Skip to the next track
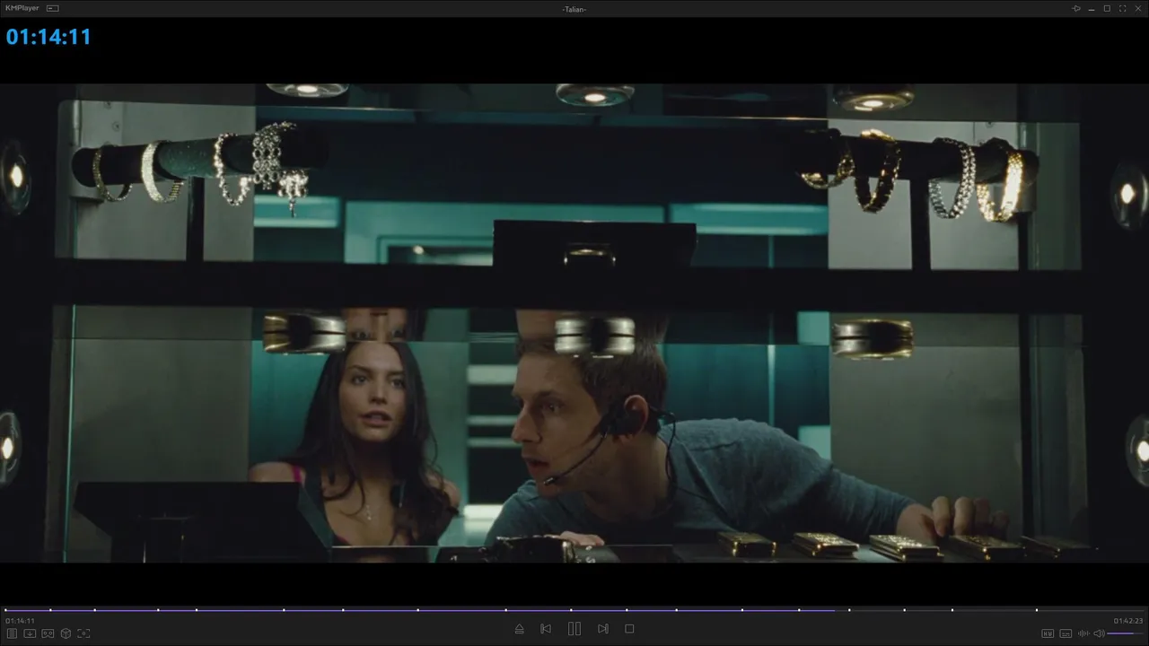 pyautogui.click(x=603, y=629)
